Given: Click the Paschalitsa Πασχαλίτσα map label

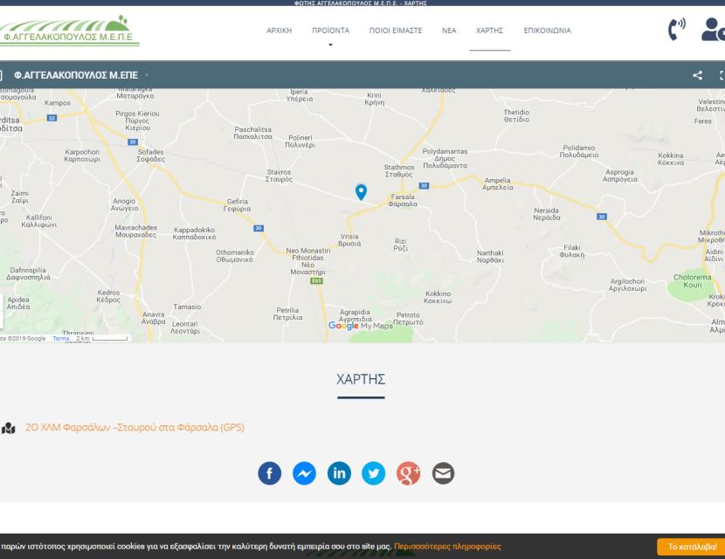Looking at the screenshot, I should click(x=253, y=133).
